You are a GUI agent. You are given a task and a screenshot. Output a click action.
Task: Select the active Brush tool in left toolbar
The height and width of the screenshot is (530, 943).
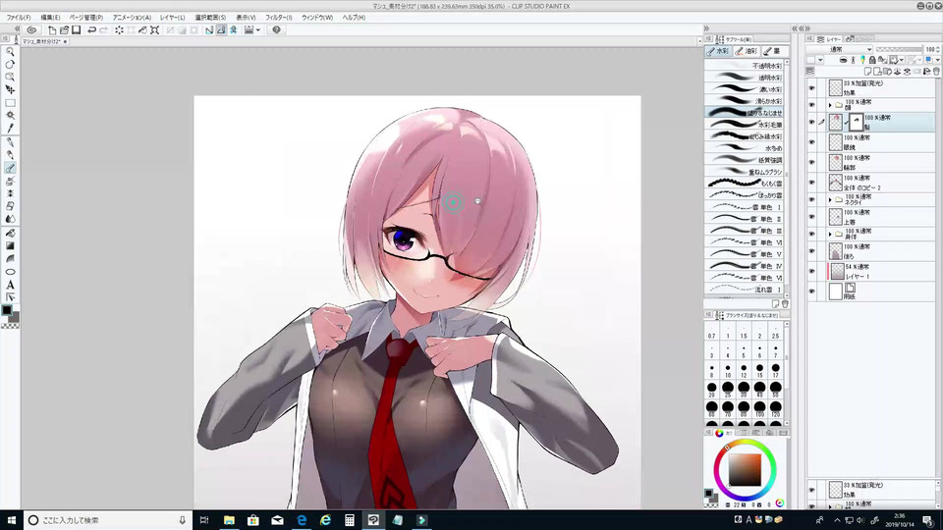[10, 168]
